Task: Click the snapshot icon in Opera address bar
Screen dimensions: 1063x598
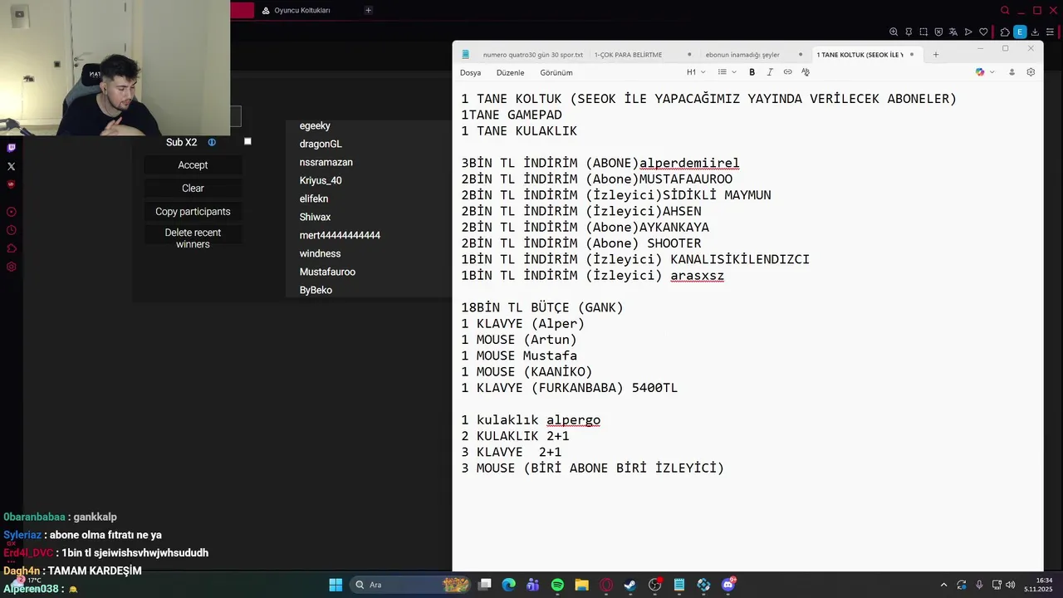Action: click(923, 32)
